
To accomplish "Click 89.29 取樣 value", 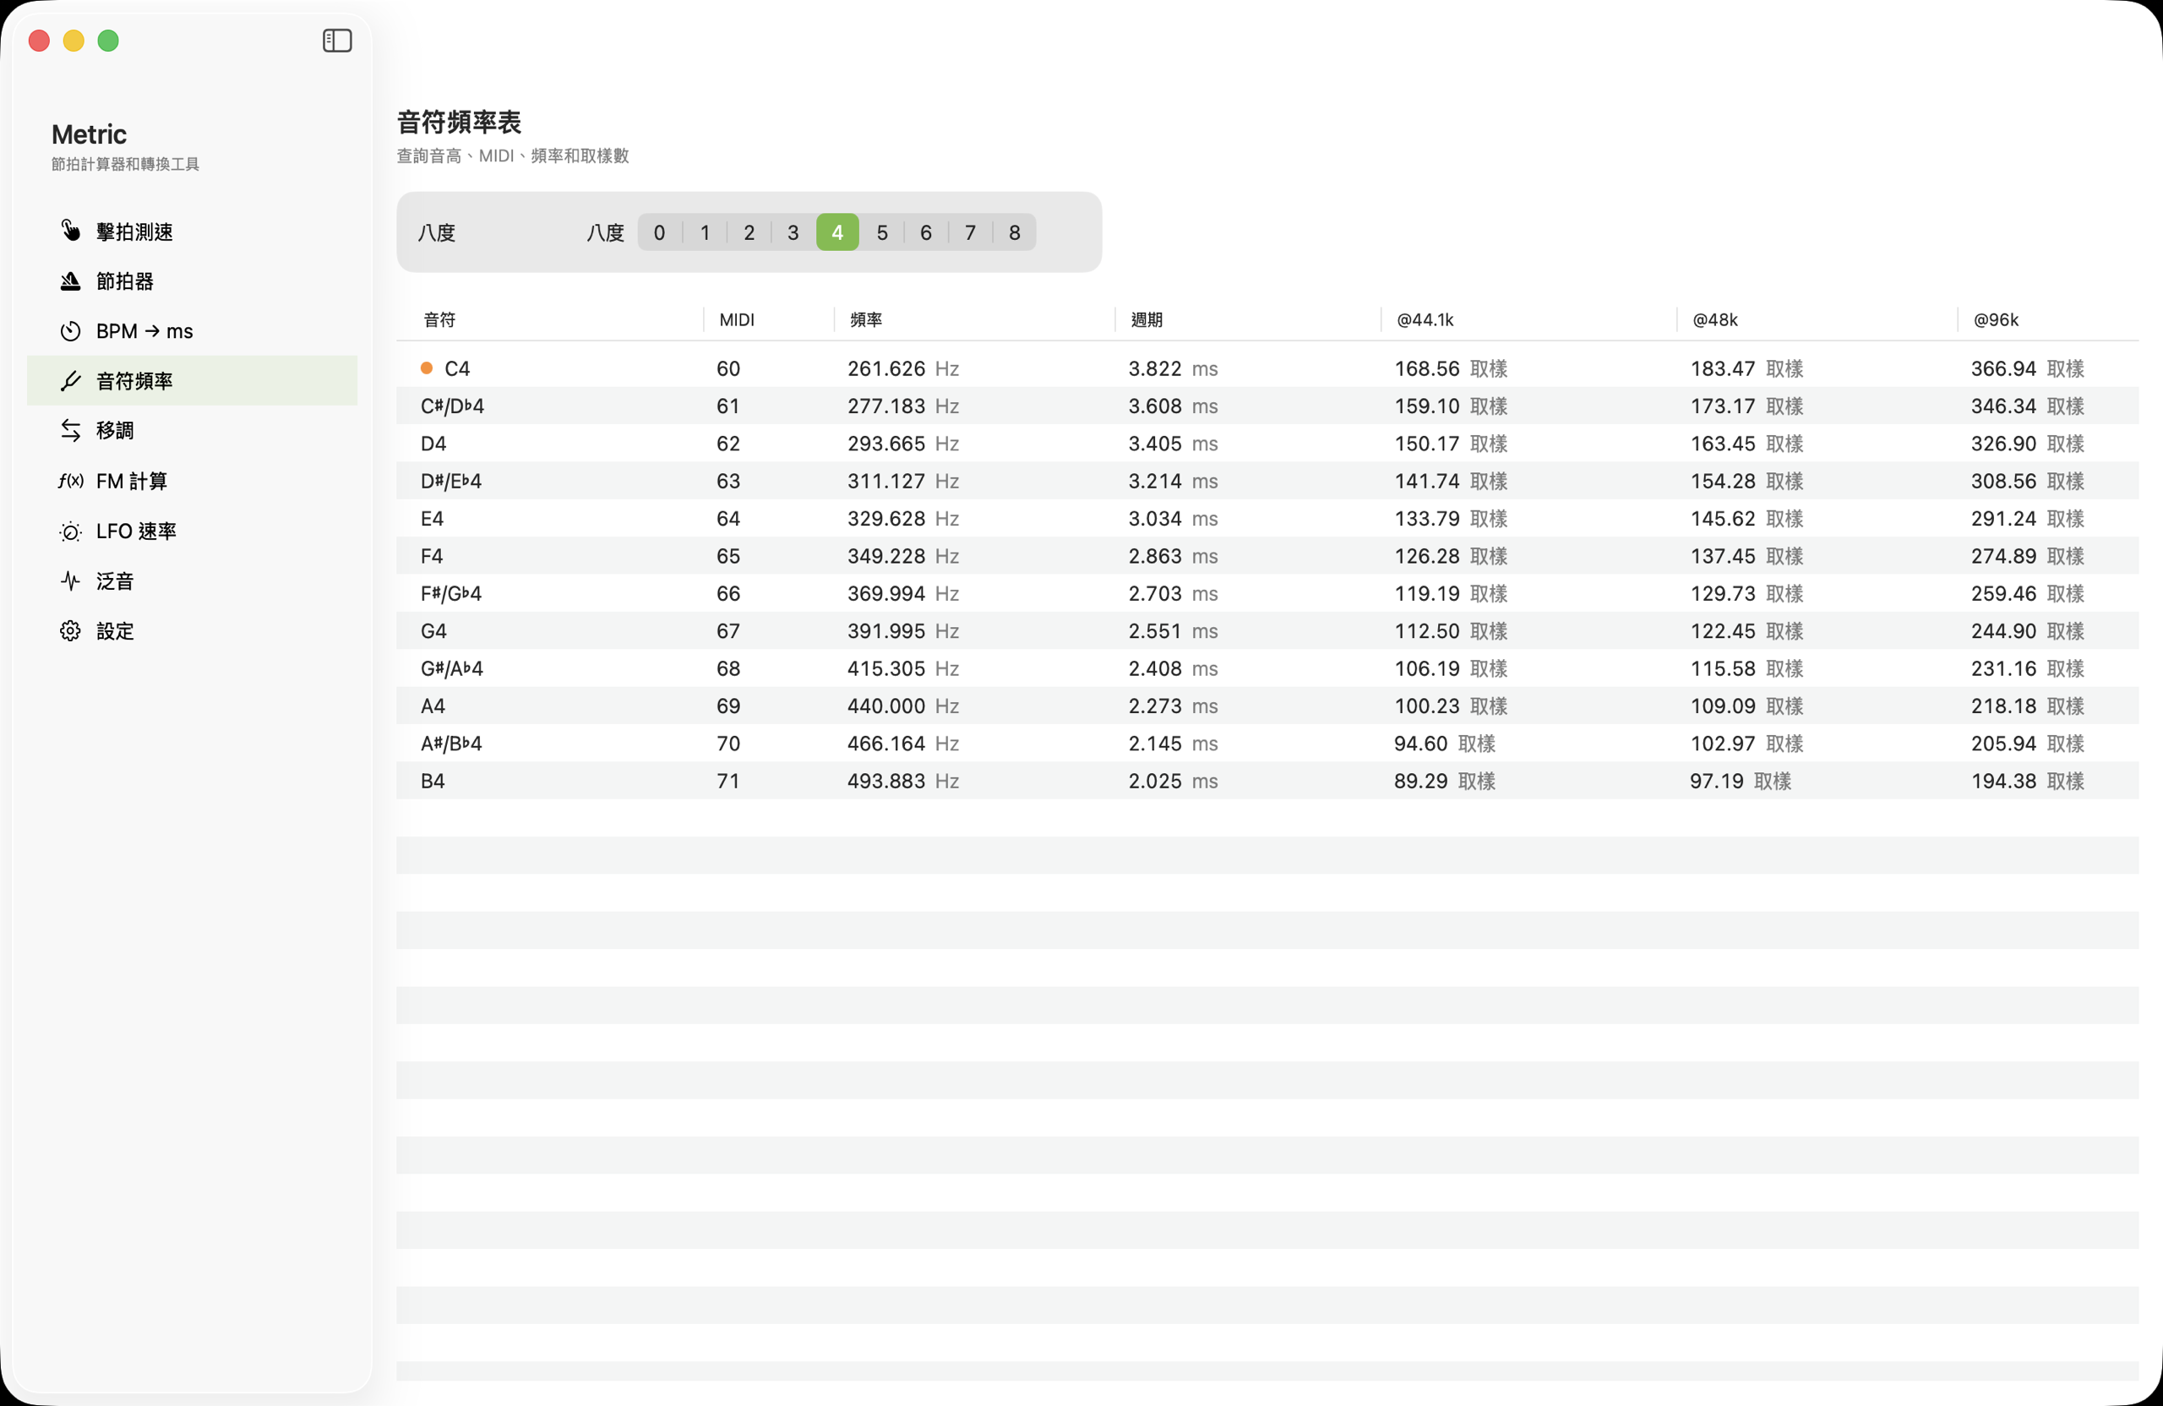I will [1445, 782].
